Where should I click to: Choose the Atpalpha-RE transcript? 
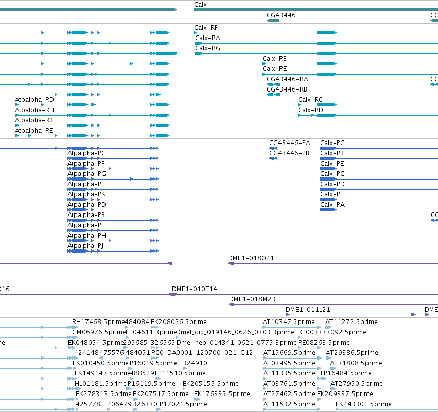coord(34,131)
